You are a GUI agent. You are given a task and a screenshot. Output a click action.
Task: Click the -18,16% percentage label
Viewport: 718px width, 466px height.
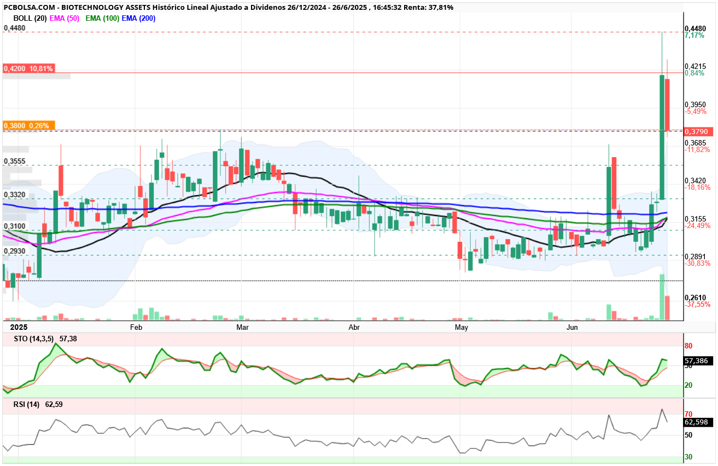[x=697, y=187]
